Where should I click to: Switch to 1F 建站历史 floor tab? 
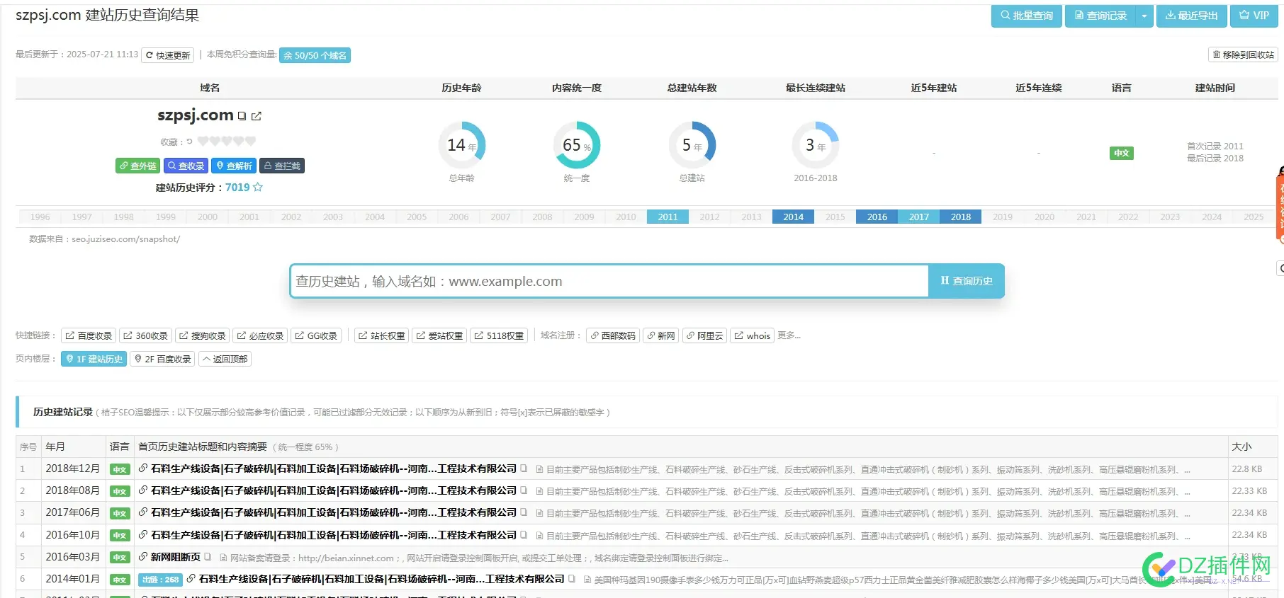point(94,359)
